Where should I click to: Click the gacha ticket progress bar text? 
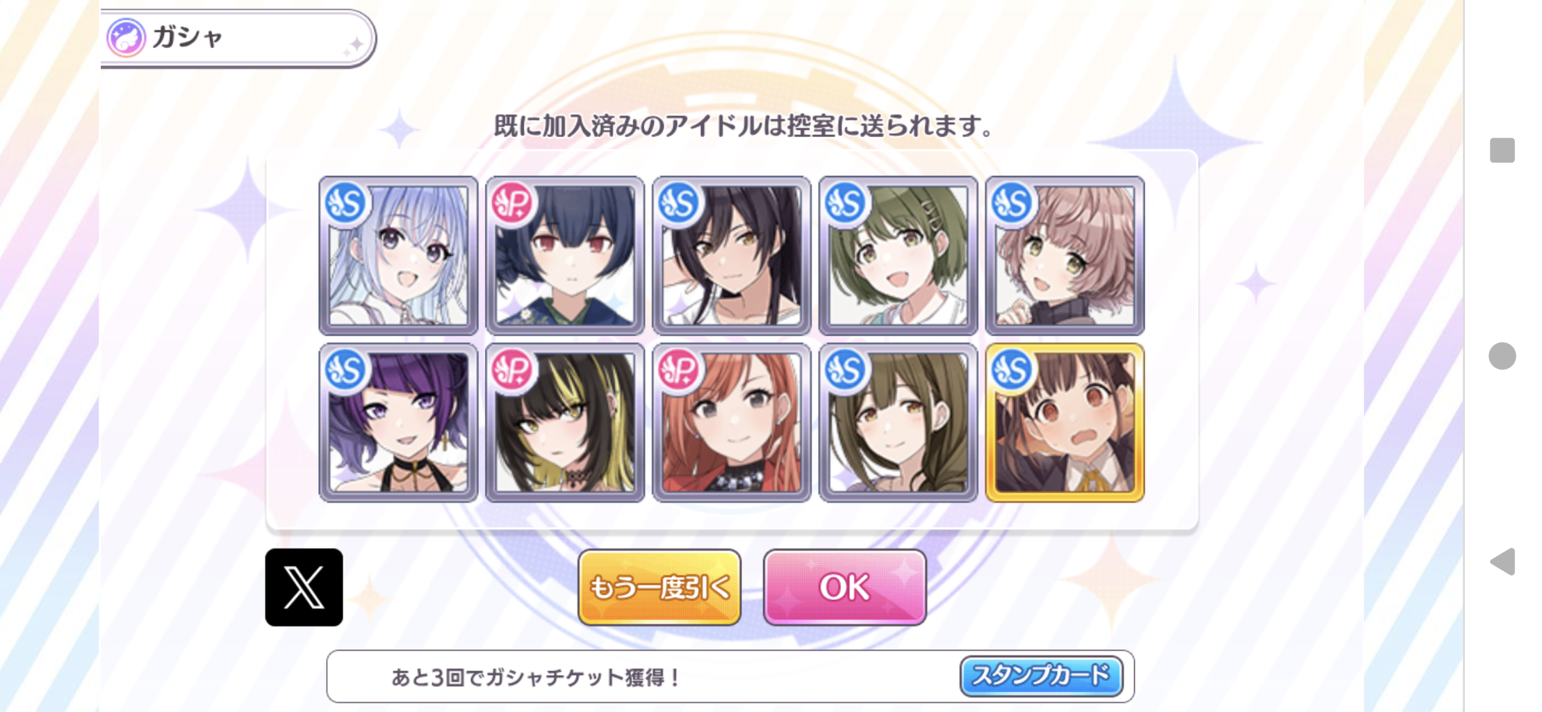point(535,677)
